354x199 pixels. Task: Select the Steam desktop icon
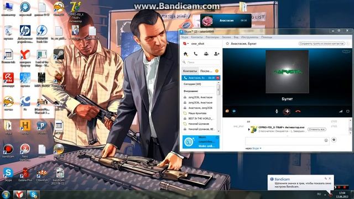click(59, 56)
